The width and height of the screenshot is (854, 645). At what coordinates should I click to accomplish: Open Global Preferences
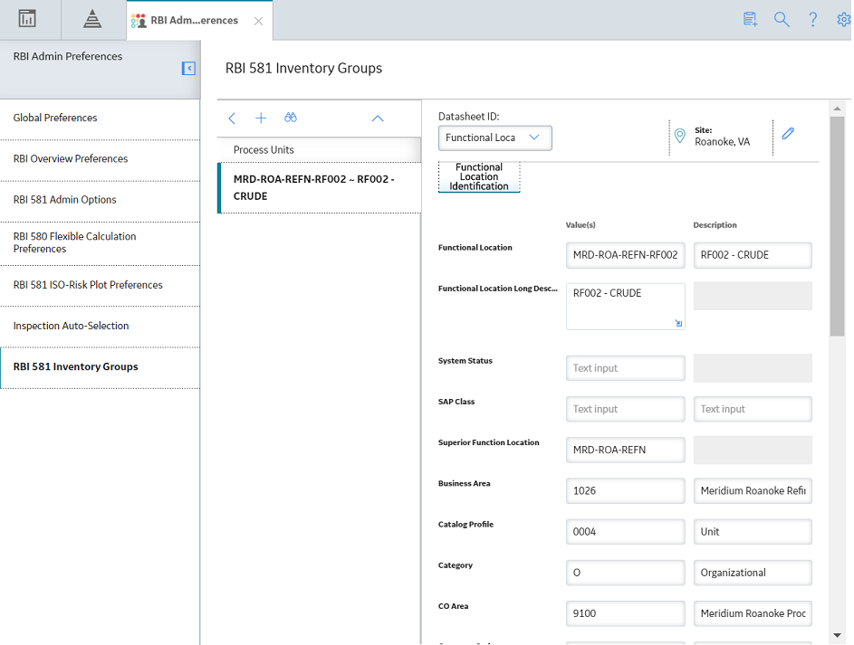[x=101, y=118]
